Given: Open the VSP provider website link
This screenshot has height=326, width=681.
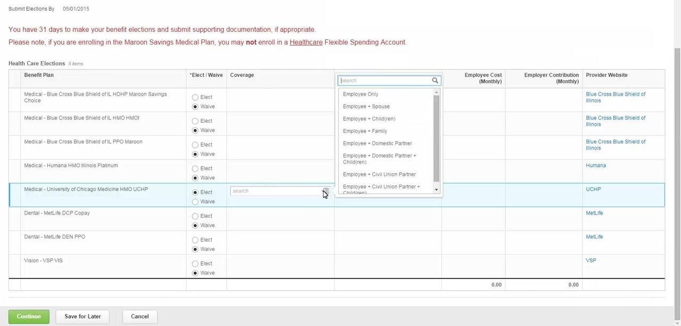Looking at the screenshot, I should coord(591,261).
